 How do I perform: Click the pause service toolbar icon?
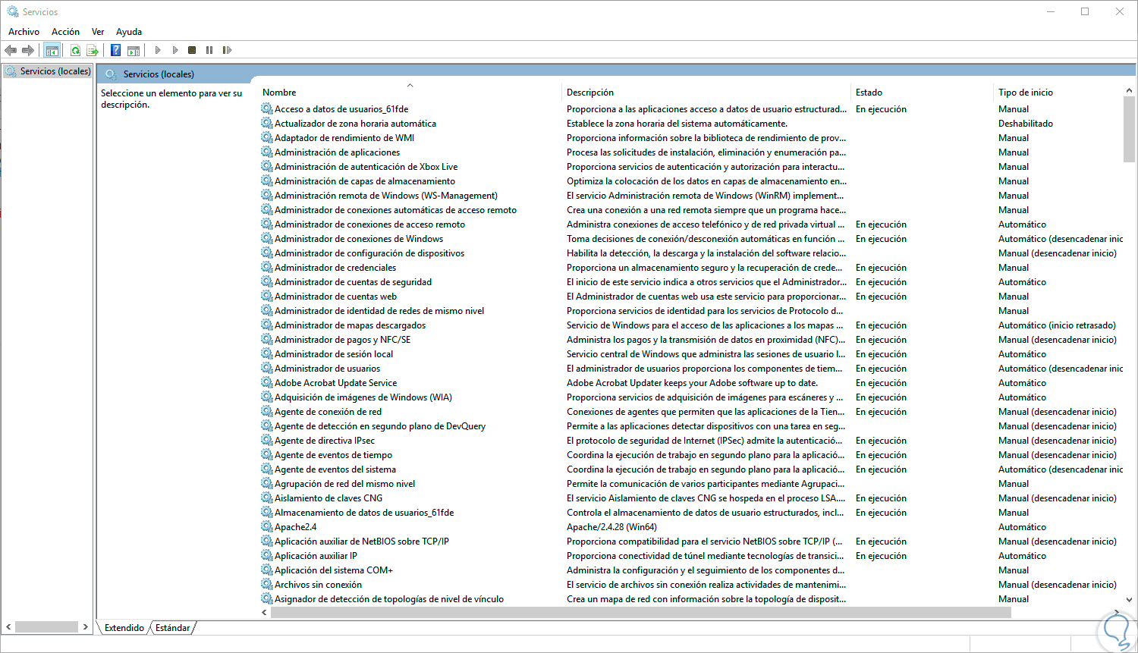tap(209, 50)
